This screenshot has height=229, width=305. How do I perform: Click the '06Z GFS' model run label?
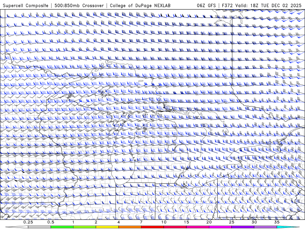(x=206, y=5)
